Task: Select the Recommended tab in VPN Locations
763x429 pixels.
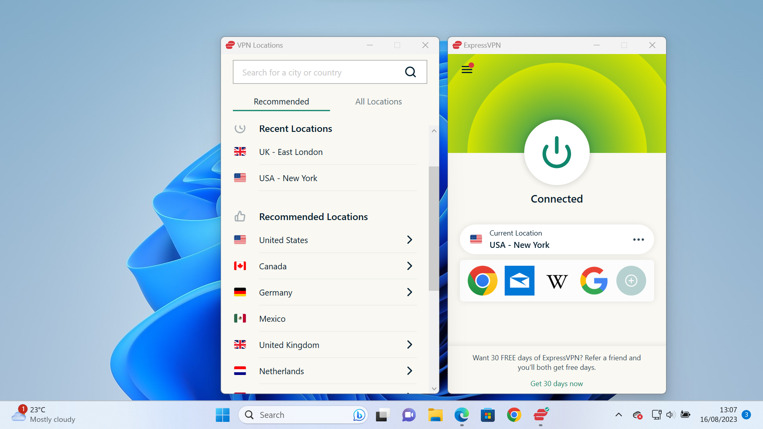Action: click(281, 102)
